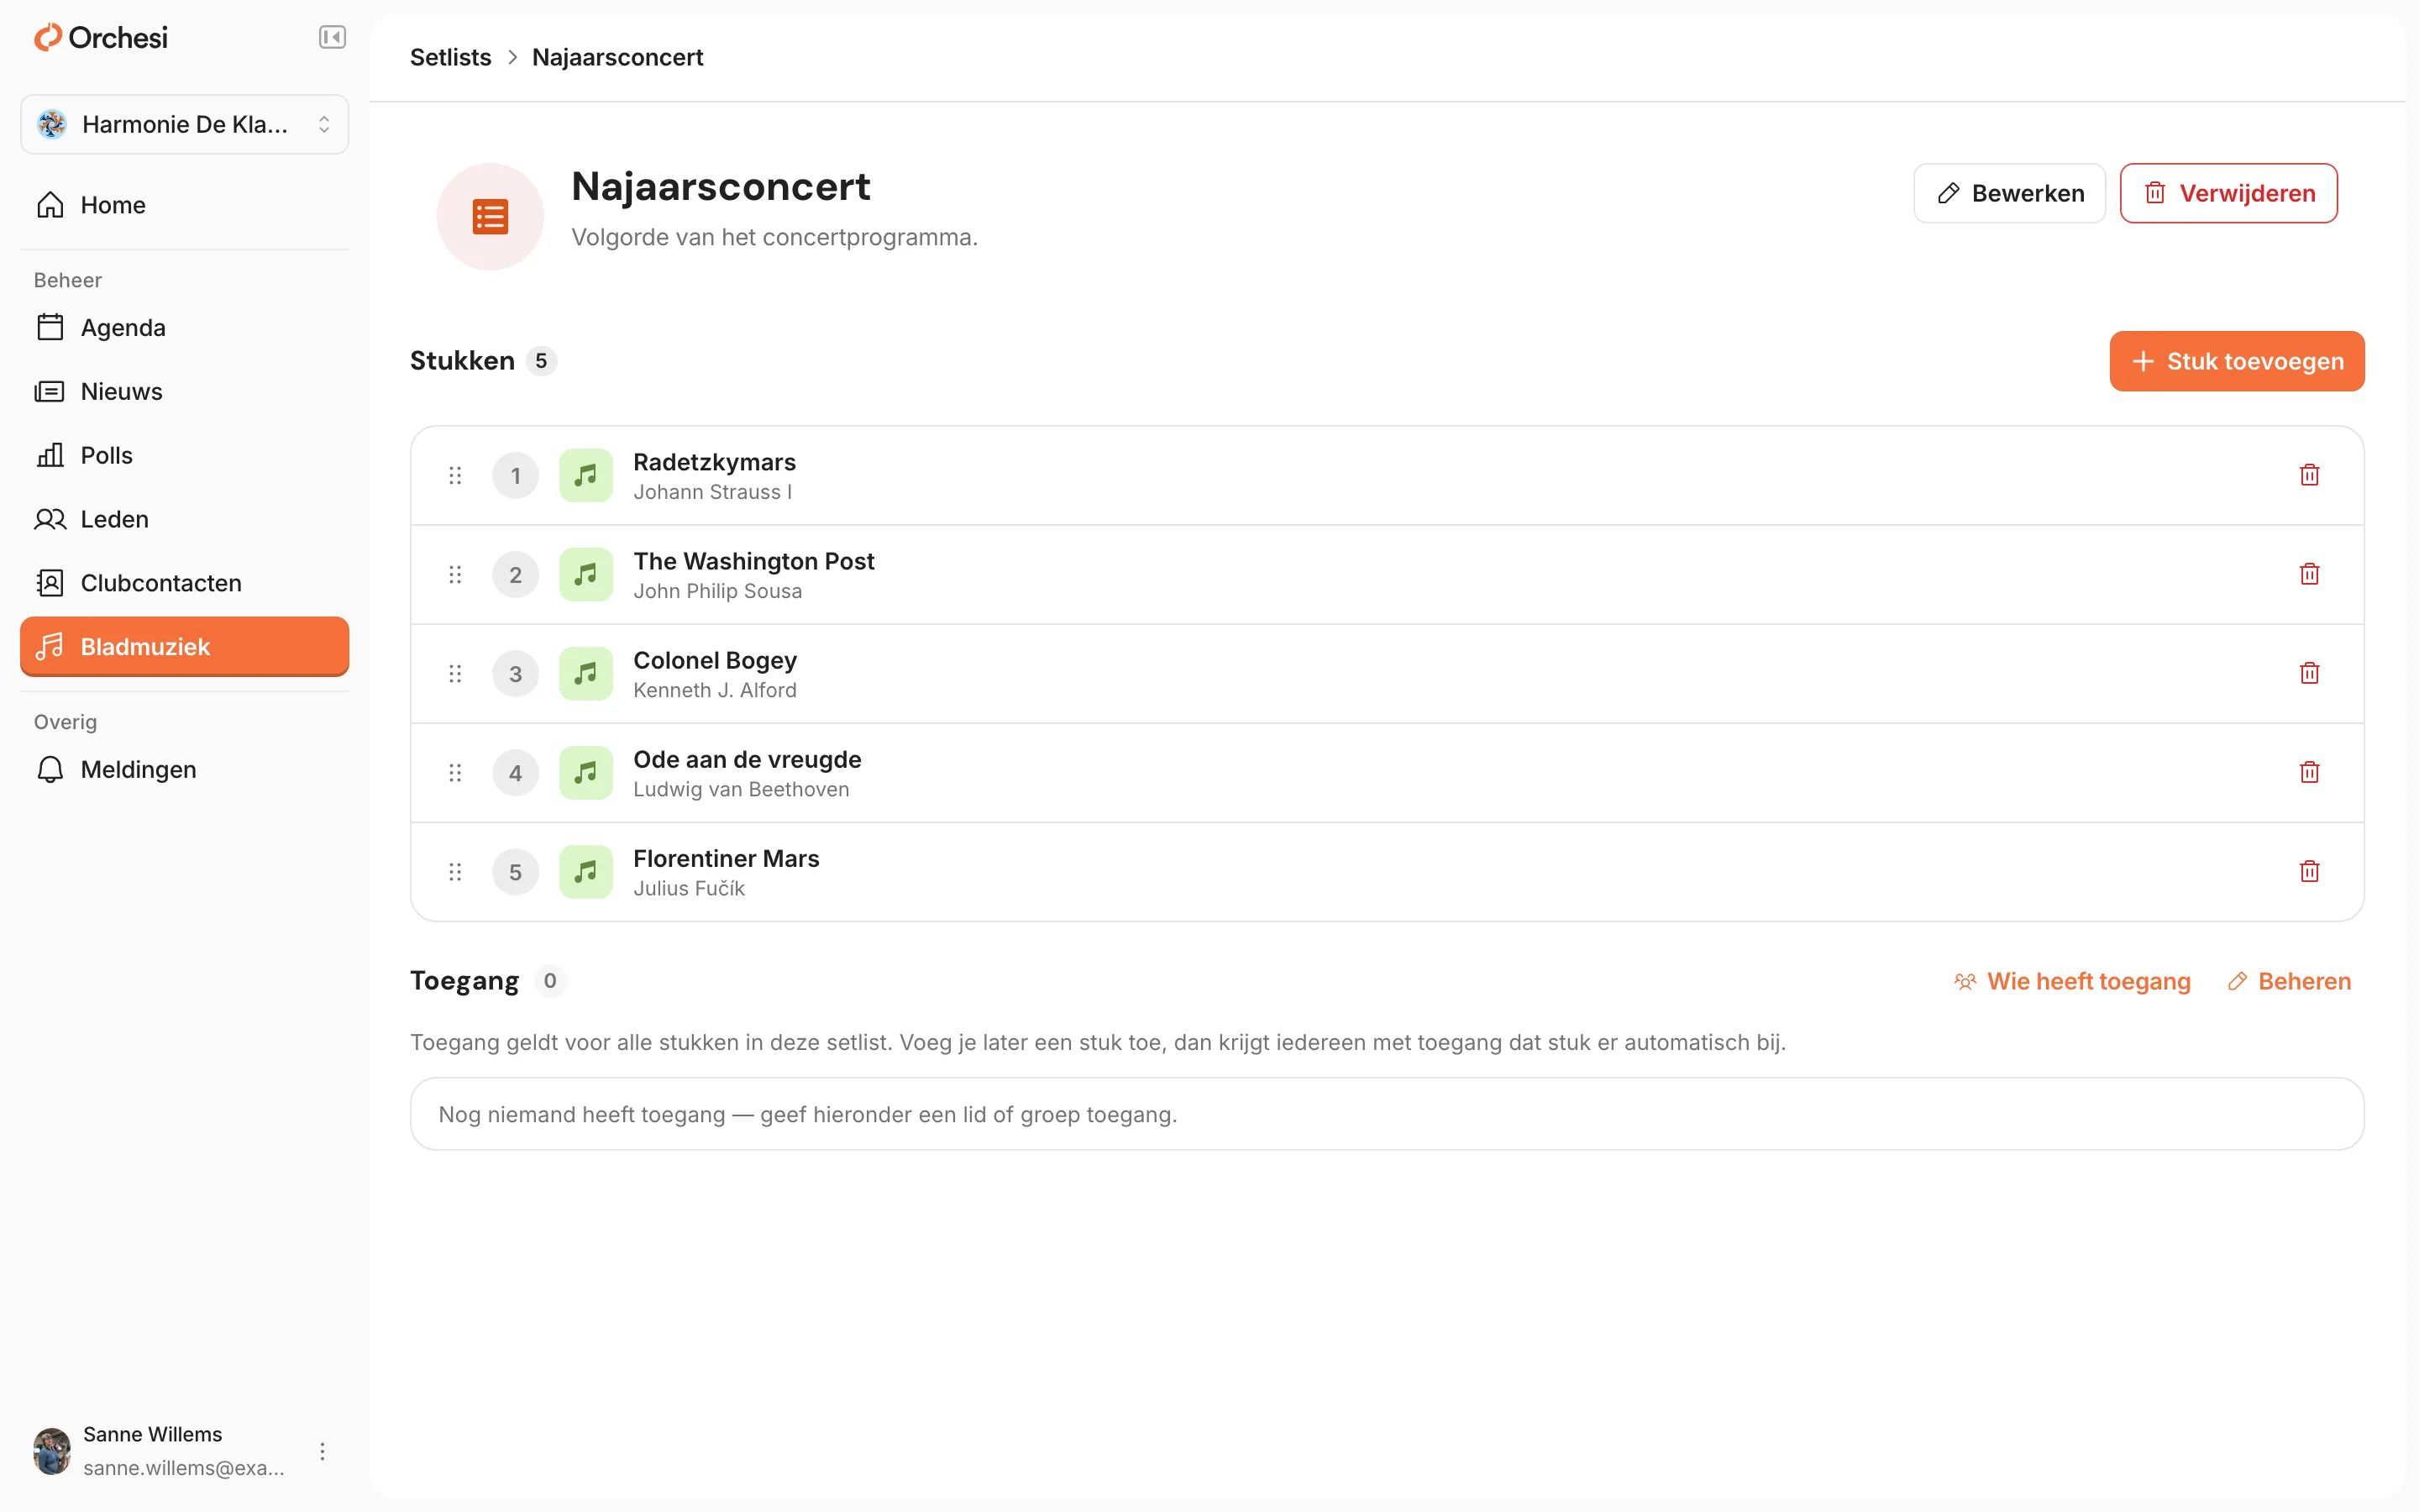
Task: Delete Radetzkymars with its trash icon
Action: (2309, 475)
